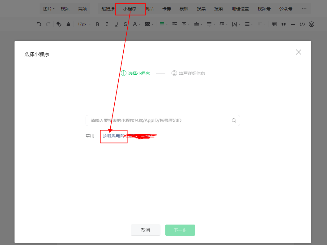The height and width of the screenshot is (245, 327).
Task: Click the 公众号 menu item
Action: pos(286,9)
